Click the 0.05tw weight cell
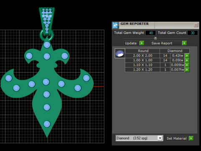Screen dimensions: 201x151 [x=178, y=60]
